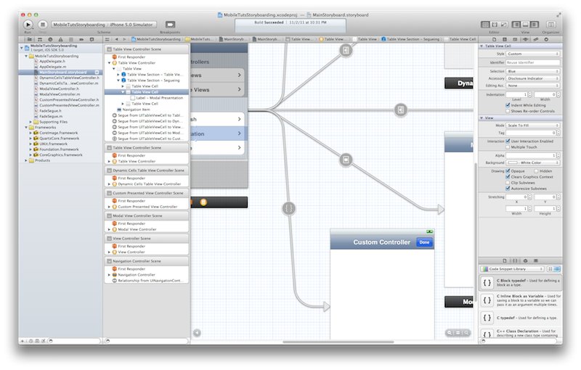Open the Quick Help inspector
581x370 pixels.
click(x=505, y=39)
